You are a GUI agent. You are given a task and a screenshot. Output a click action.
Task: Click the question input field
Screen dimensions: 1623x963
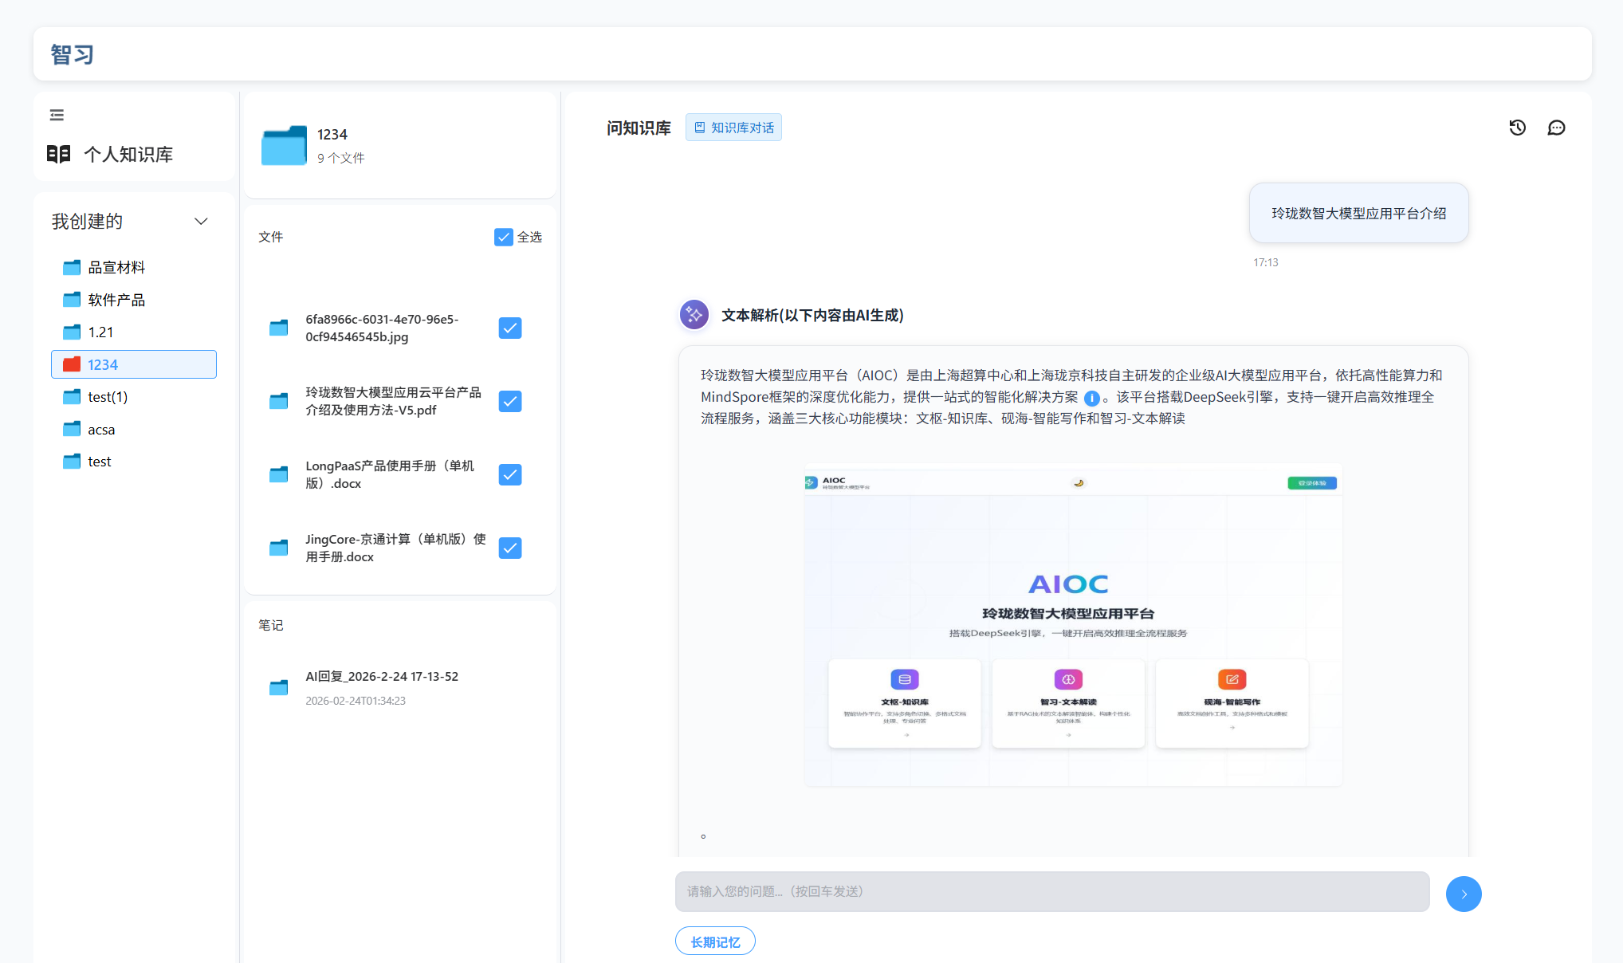click(x=1051, y=891)
